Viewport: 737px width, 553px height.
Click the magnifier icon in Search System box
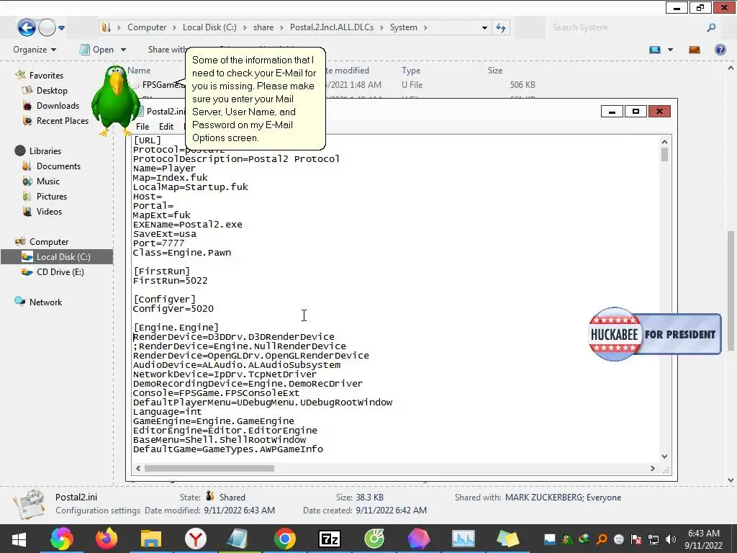(x=711, y=28)
